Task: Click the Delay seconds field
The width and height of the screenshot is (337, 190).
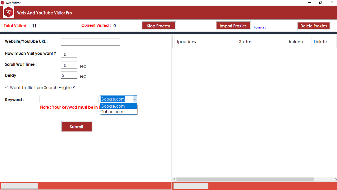Action: (69, 75)
